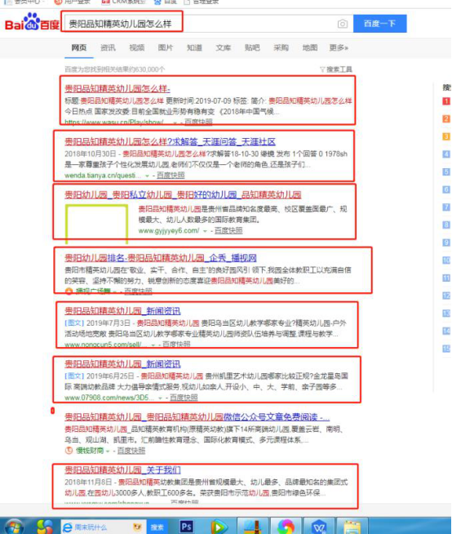Open the Windows Start menu
452x534 pixels.
(13, 526)
